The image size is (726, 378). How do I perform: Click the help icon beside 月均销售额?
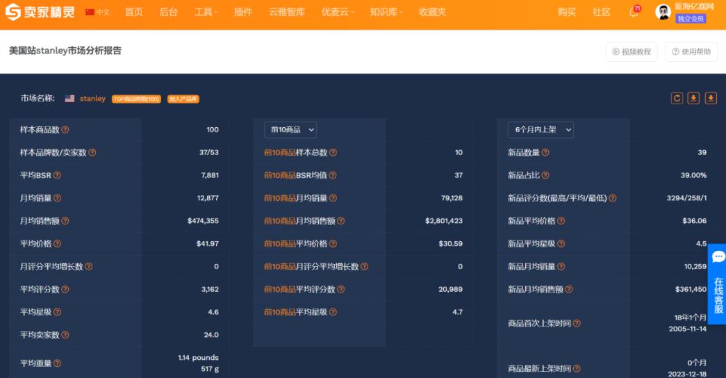point(65,221)
